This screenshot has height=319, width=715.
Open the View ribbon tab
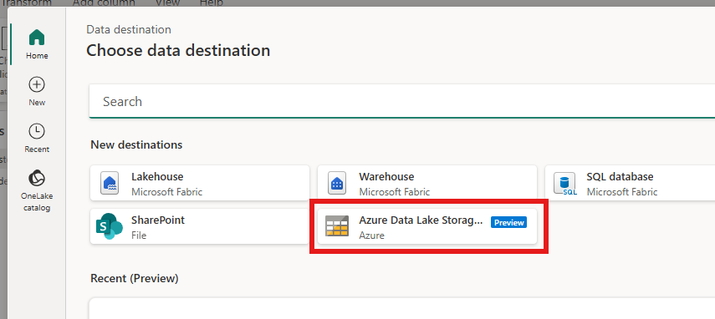167,3
